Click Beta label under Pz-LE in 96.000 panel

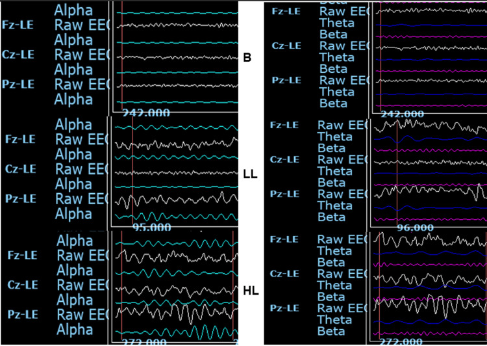coord(332,217)
